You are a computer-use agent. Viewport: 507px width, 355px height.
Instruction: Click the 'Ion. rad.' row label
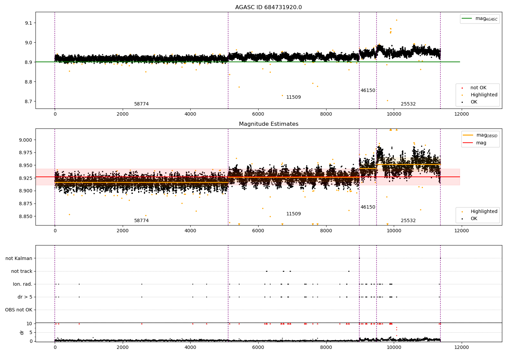pos(23,284)
